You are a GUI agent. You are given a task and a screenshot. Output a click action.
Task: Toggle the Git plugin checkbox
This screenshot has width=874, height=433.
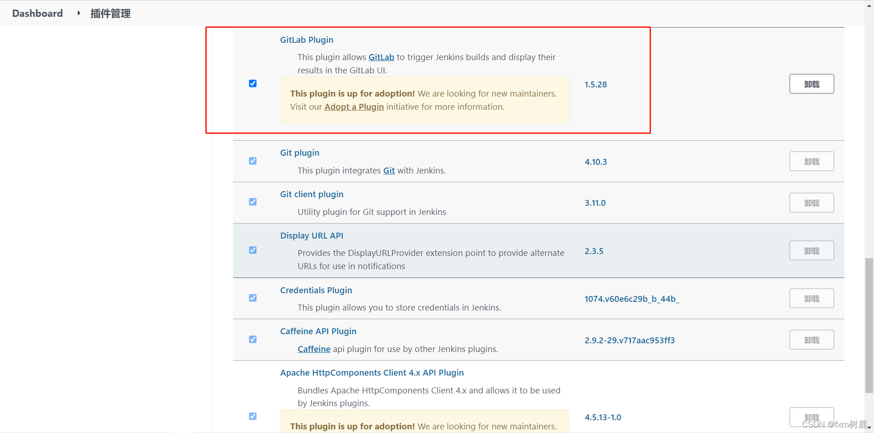coord(253,161)
